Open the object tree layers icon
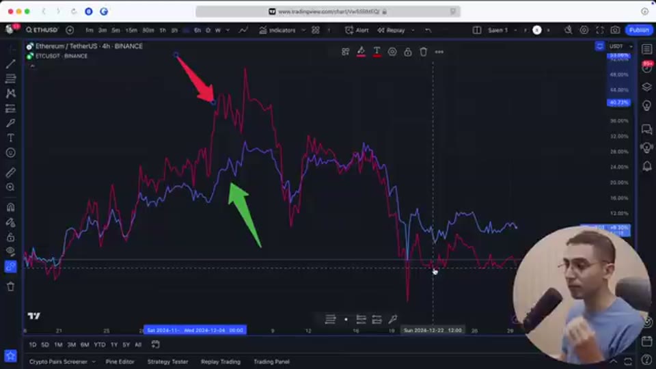Screen dimensions: 656x369 coord(647,87)
